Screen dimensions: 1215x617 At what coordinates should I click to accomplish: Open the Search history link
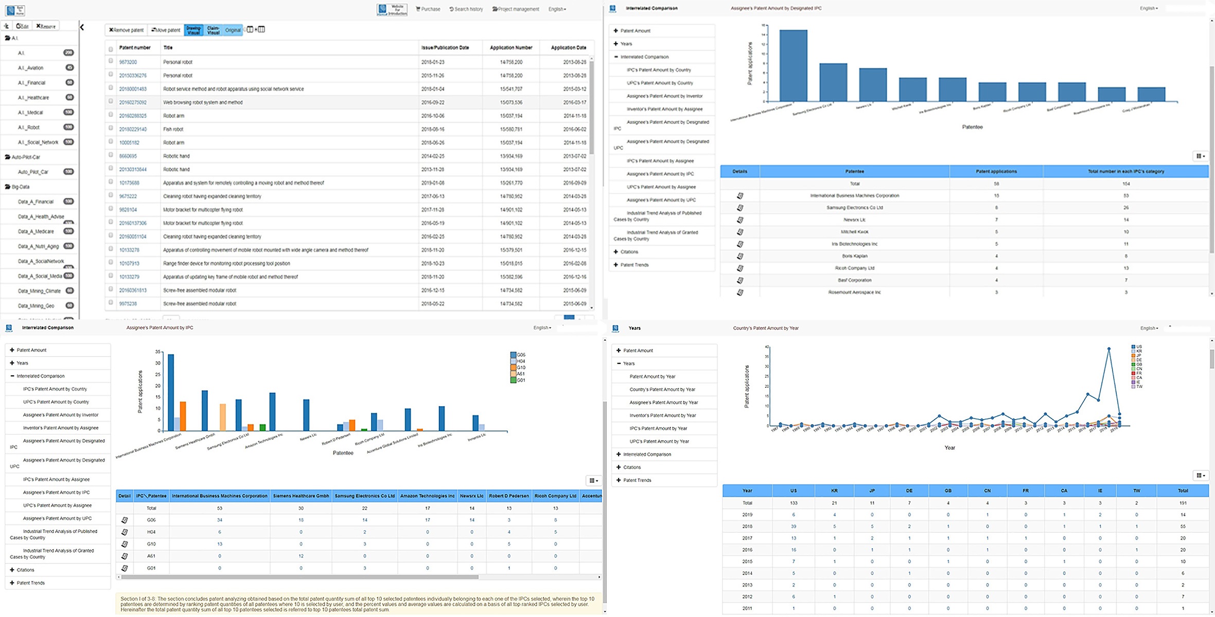tap(466, 9)
